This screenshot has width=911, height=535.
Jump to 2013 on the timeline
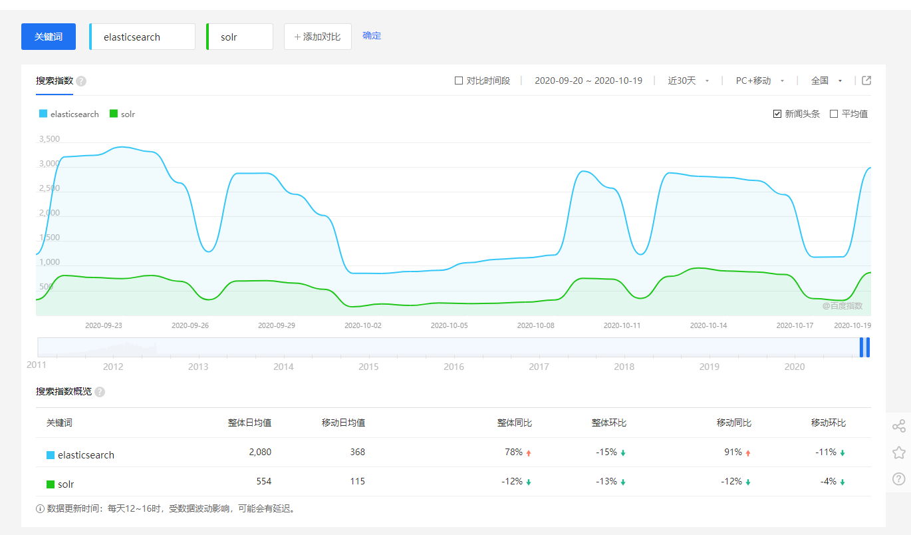(x=198, y=367)
